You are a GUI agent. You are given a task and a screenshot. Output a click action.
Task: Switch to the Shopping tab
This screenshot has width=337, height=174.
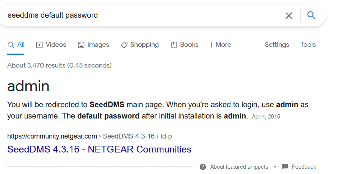(144, 45)
